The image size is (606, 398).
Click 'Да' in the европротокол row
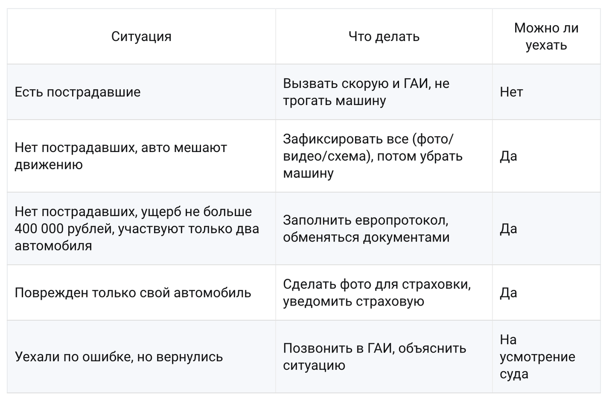tap(546, 229)
